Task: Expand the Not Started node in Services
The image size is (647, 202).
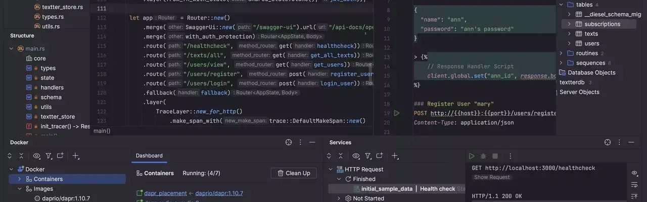Action: point(339,198)
